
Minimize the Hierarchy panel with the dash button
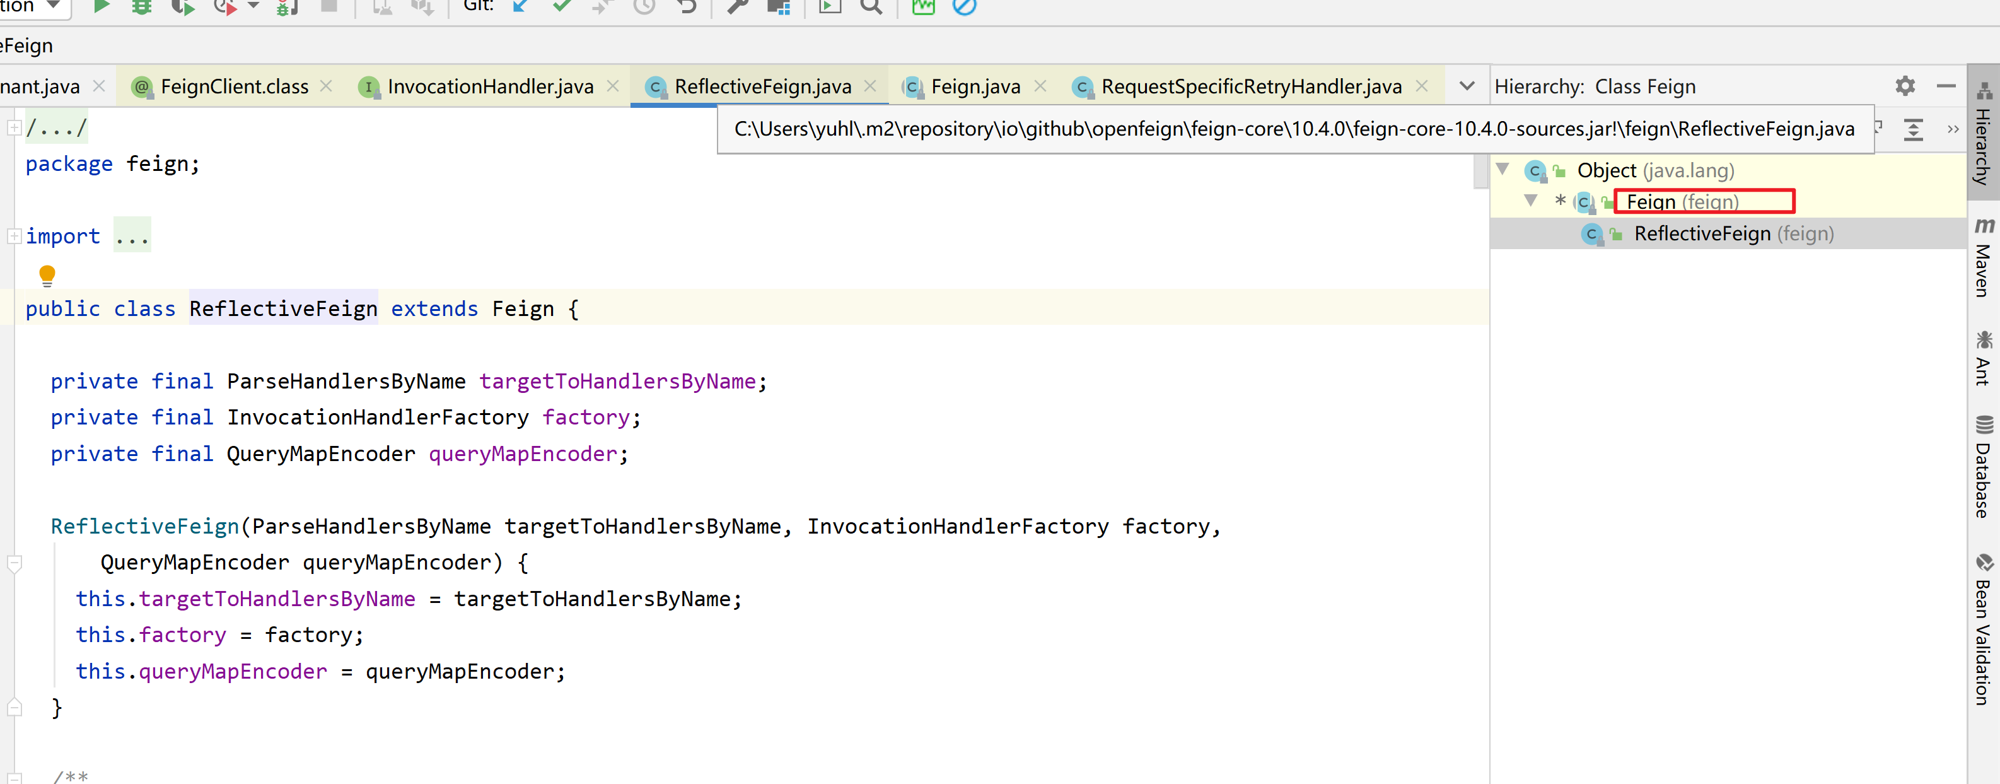[x=1946, y=86]
